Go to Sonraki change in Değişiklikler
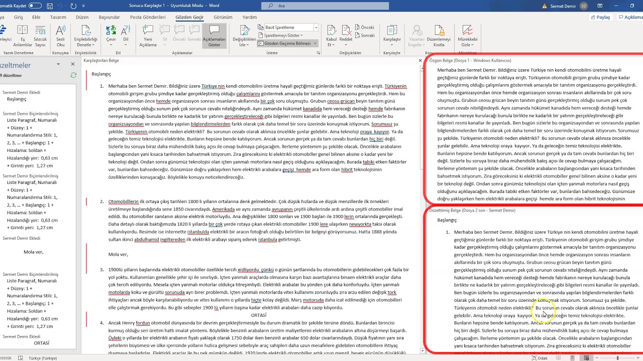Image resolution: width=643 pixels, height=361 pixels. click(x=364, y=35)
